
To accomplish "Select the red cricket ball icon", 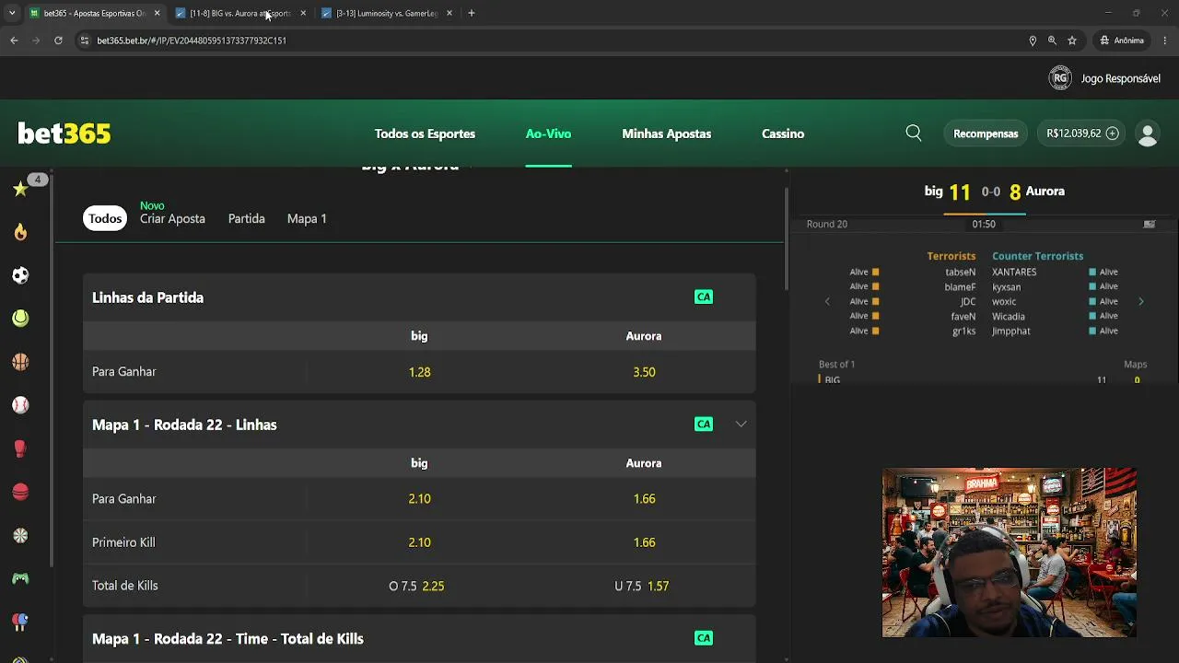I will (20, 492).
